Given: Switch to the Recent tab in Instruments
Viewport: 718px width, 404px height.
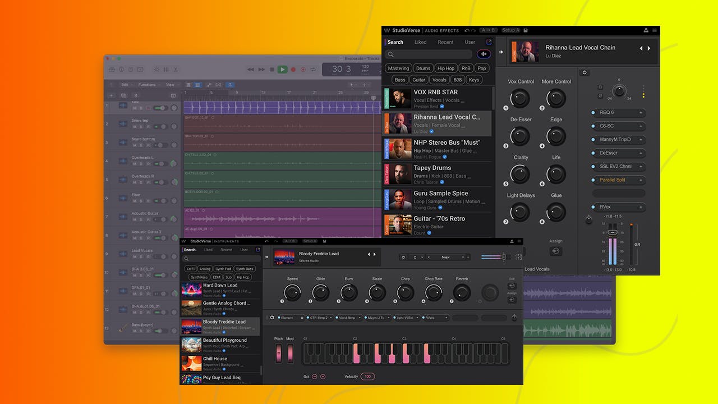Looking at the screenshot, I should [226, 250].
